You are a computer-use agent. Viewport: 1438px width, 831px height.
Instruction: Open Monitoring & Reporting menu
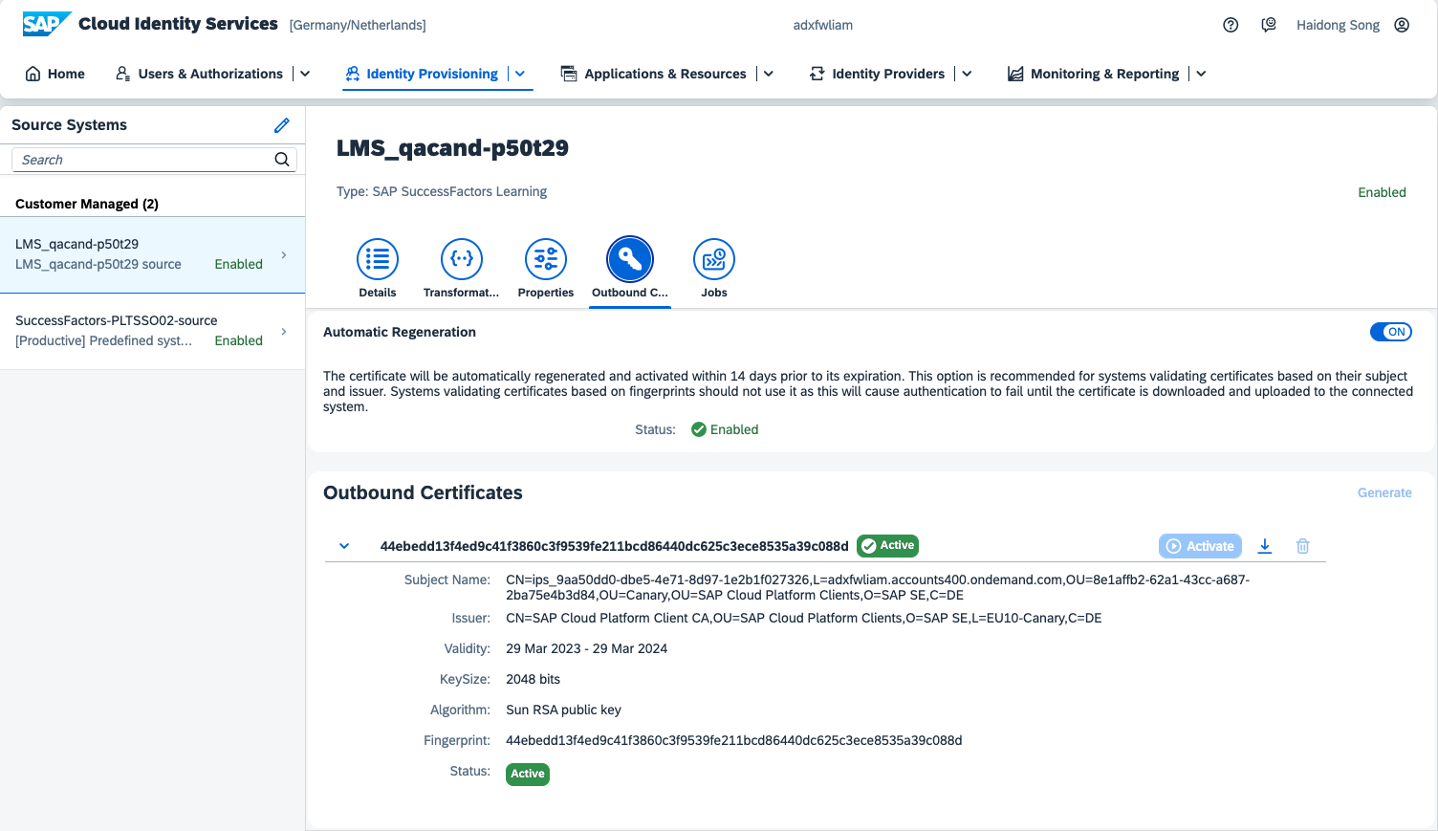[x=1104, y=74]
